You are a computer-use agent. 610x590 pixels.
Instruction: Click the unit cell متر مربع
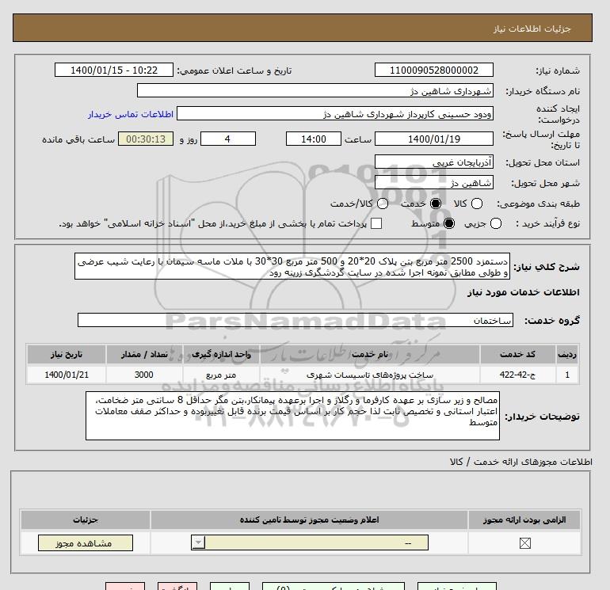tap(221, 375)
